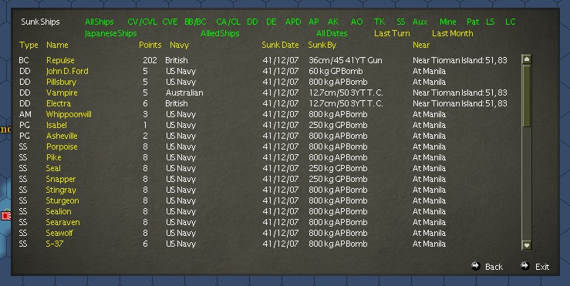Viewport: 570px width, 286px height.
Task: Sort list by Name column
Action: pyautogui.click(x=57, y=45)
